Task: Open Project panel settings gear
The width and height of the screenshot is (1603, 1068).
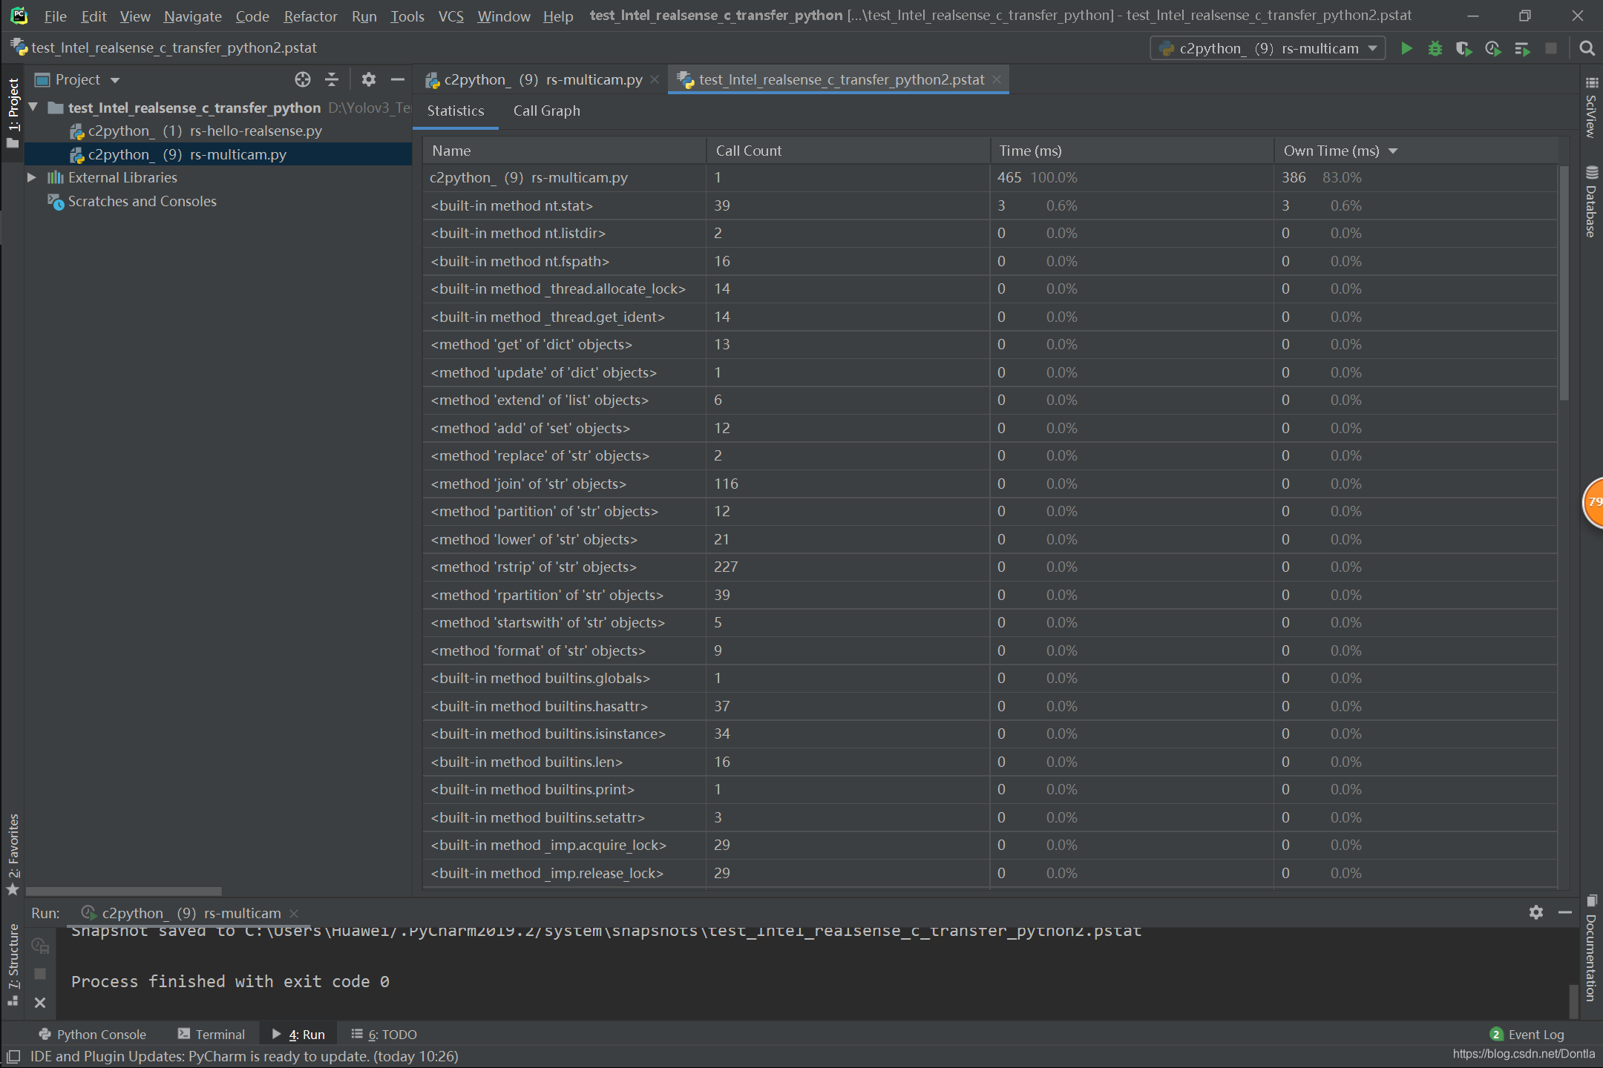Action: [x=368, y=79]
